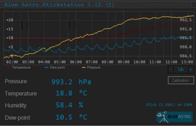Click the Pressure legend entry
This screenshot has height=126, width=196.
[x=91, y=68]
